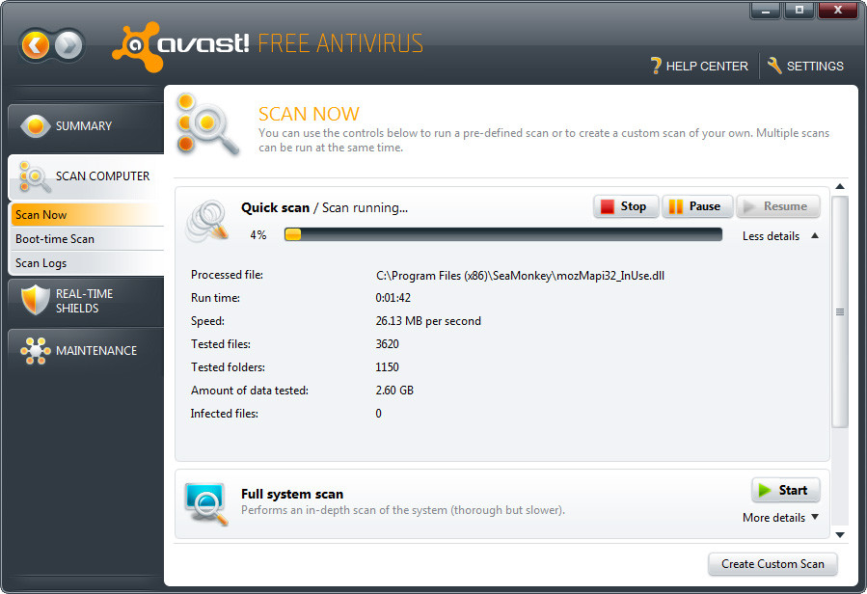The width and height of the screenshot is (867, 594).
Task: Click the Help Center question mark icon
Action: 656,66
